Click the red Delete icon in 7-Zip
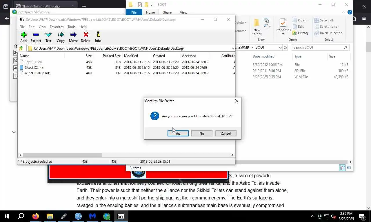The width and height of the screenshot is (371, 222). pyautogui.click(x=86, y=35)
